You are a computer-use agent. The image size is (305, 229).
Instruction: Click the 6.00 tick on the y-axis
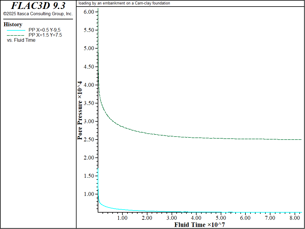(x=89, y=12)
